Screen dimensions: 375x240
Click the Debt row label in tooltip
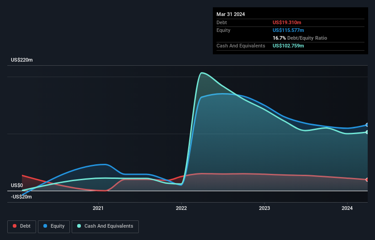(x=222, y=22)
